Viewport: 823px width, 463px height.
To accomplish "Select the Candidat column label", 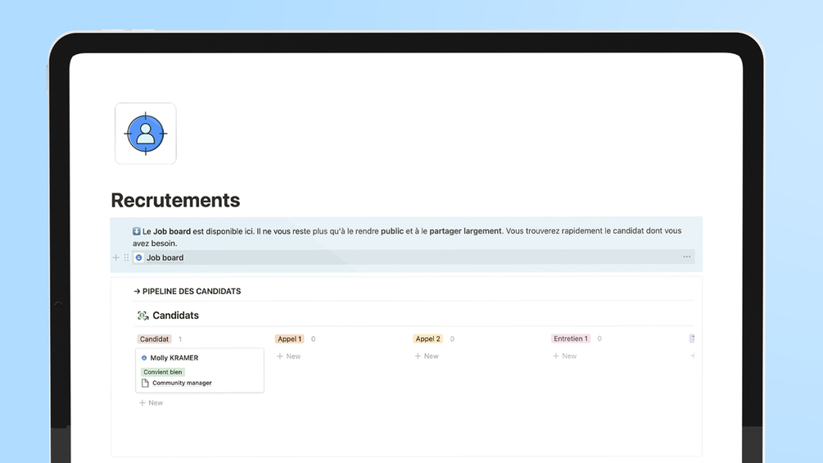I will pos(154,339).
